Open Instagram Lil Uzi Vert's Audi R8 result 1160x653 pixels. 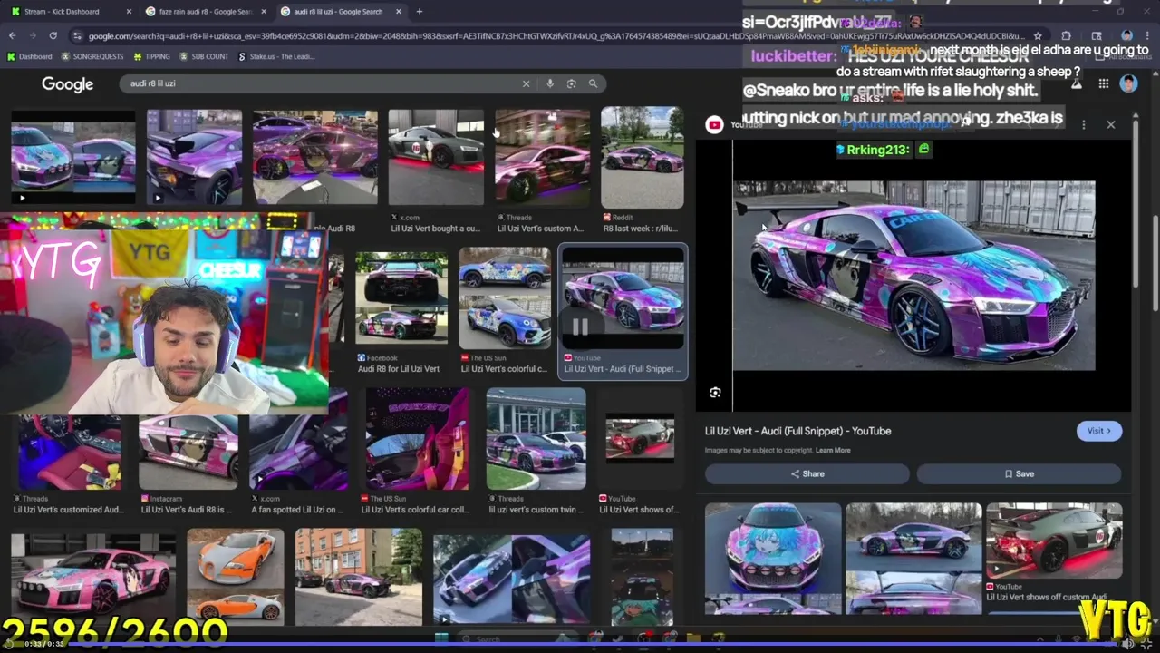coord(188,453)
